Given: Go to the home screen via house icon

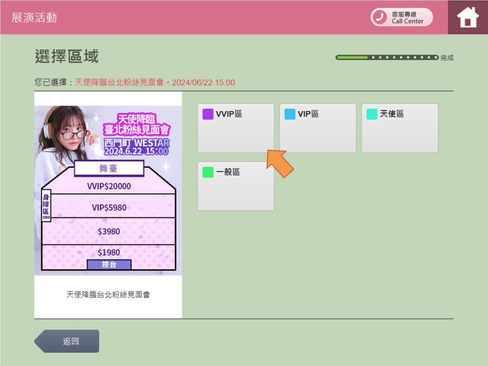Looking at the screenshot, I should pos(468,18).
